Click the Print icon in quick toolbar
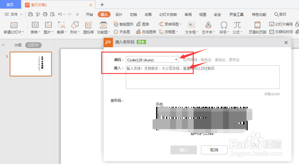This screenshot has height=164, width=299. [x=45, y=14]
